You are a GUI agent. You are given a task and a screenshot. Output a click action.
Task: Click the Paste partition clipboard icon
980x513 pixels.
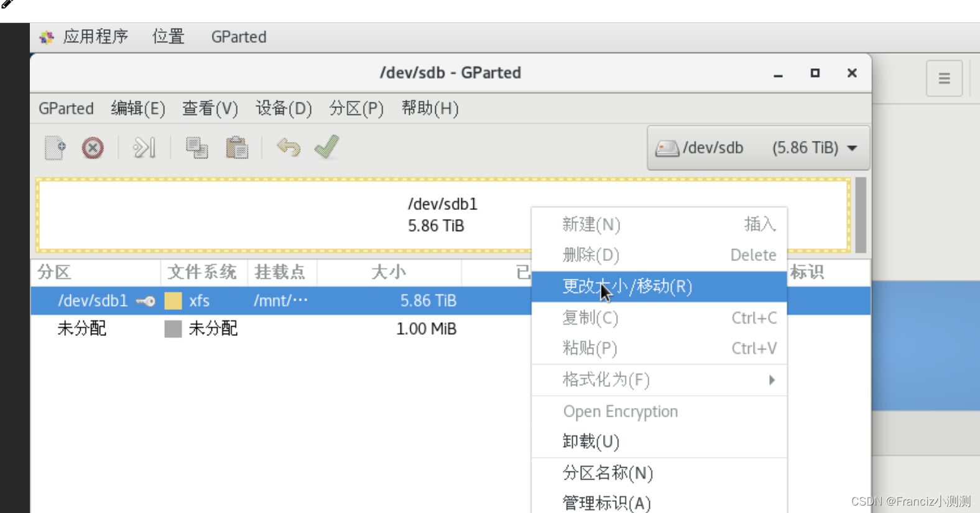tap(237, 148)
